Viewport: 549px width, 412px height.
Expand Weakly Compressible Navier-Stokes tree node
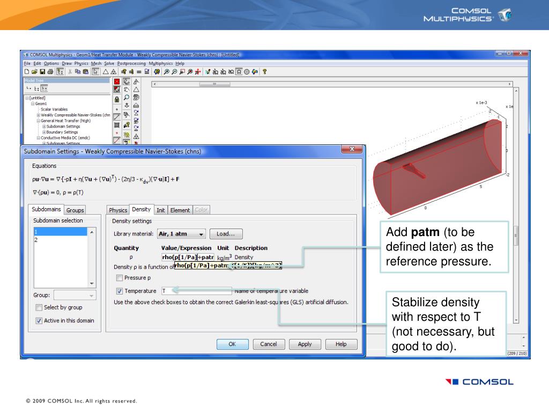click(39, 115)
